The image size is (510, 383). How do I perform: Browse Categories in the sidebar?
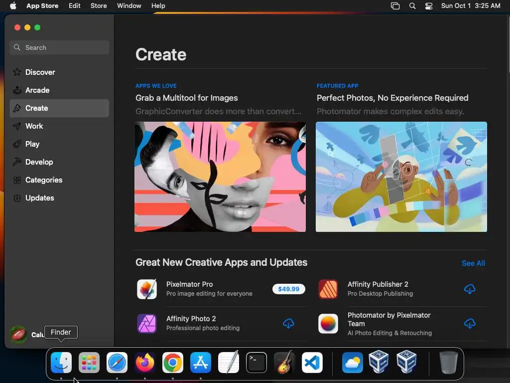pos(59,180)
